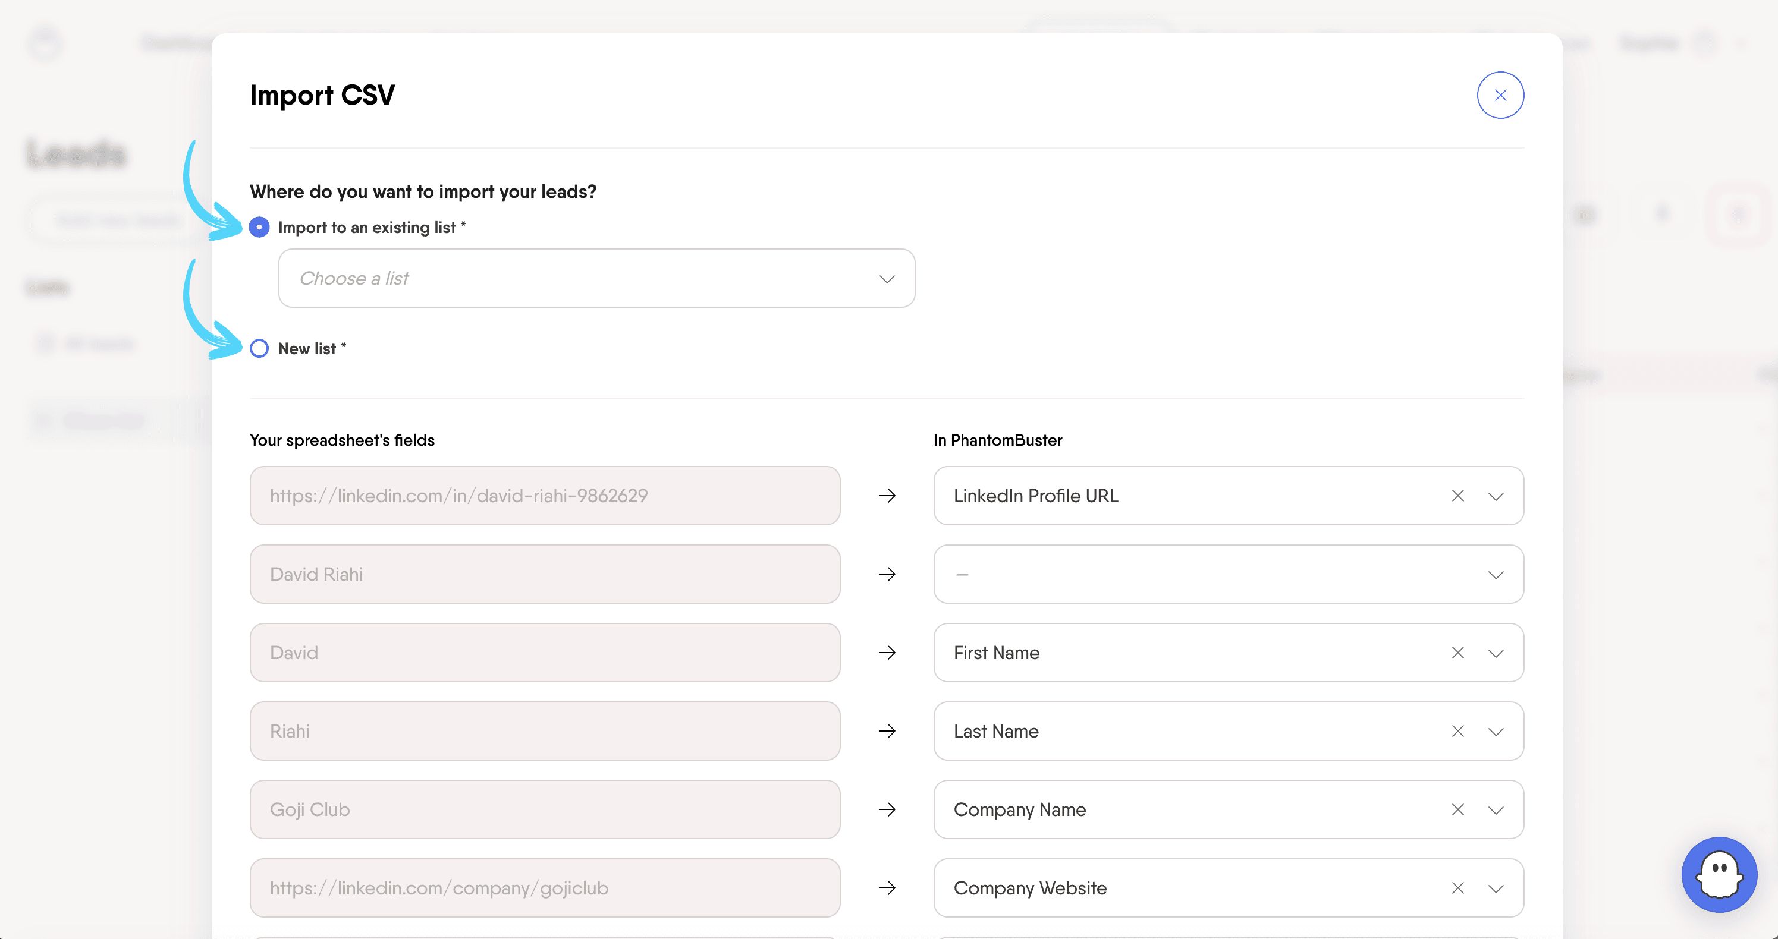This screenshot has width=1778, height=939.
Task: Click the spreadsheet field with linkedin.com/in/david-riahi URL
Action: tap(545, 496)
